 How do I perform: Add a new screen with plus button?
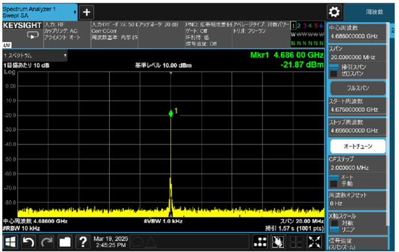(87, 12)
